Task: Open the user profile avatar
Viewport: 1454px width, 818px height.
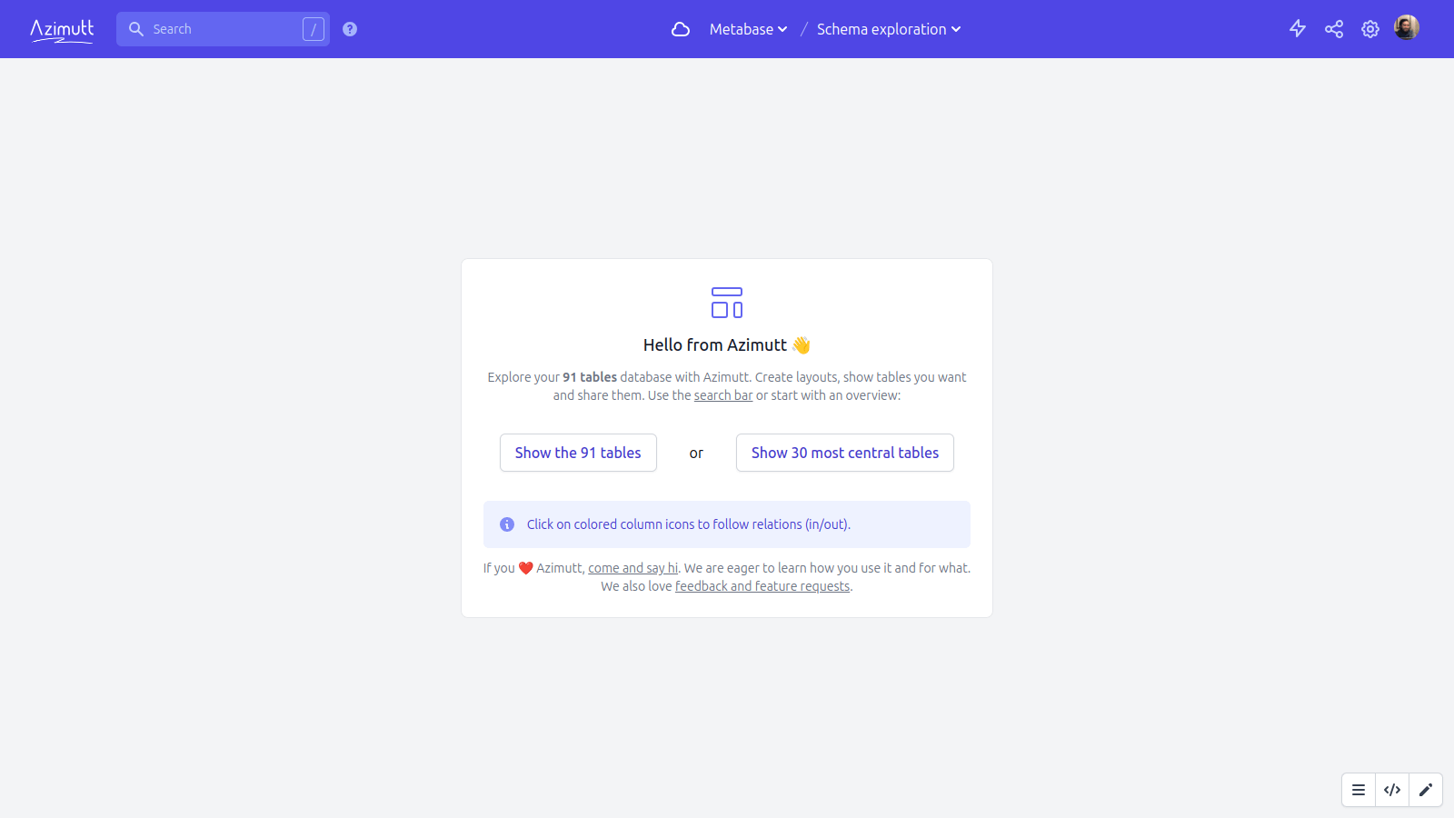Action: (1406, 28)
